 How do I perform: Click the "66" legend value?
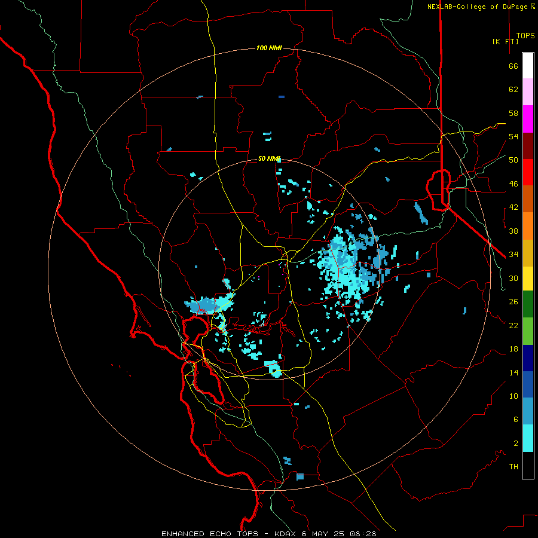513,66
